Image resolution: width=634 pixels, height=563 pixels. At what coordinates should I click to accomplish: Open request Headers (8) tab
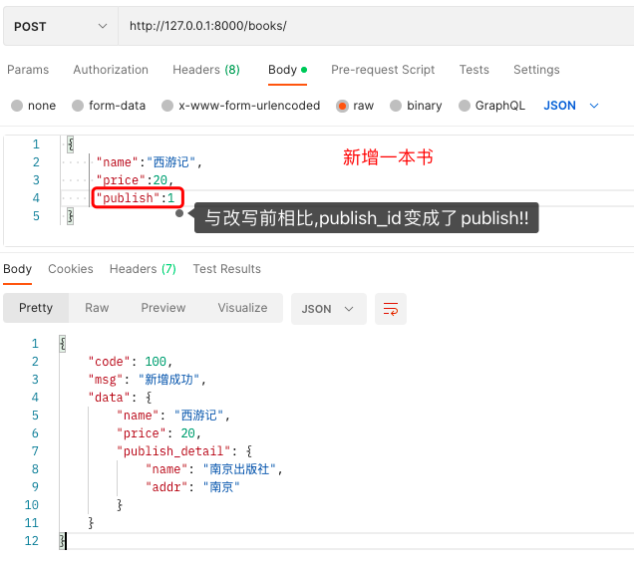(205, 70)
